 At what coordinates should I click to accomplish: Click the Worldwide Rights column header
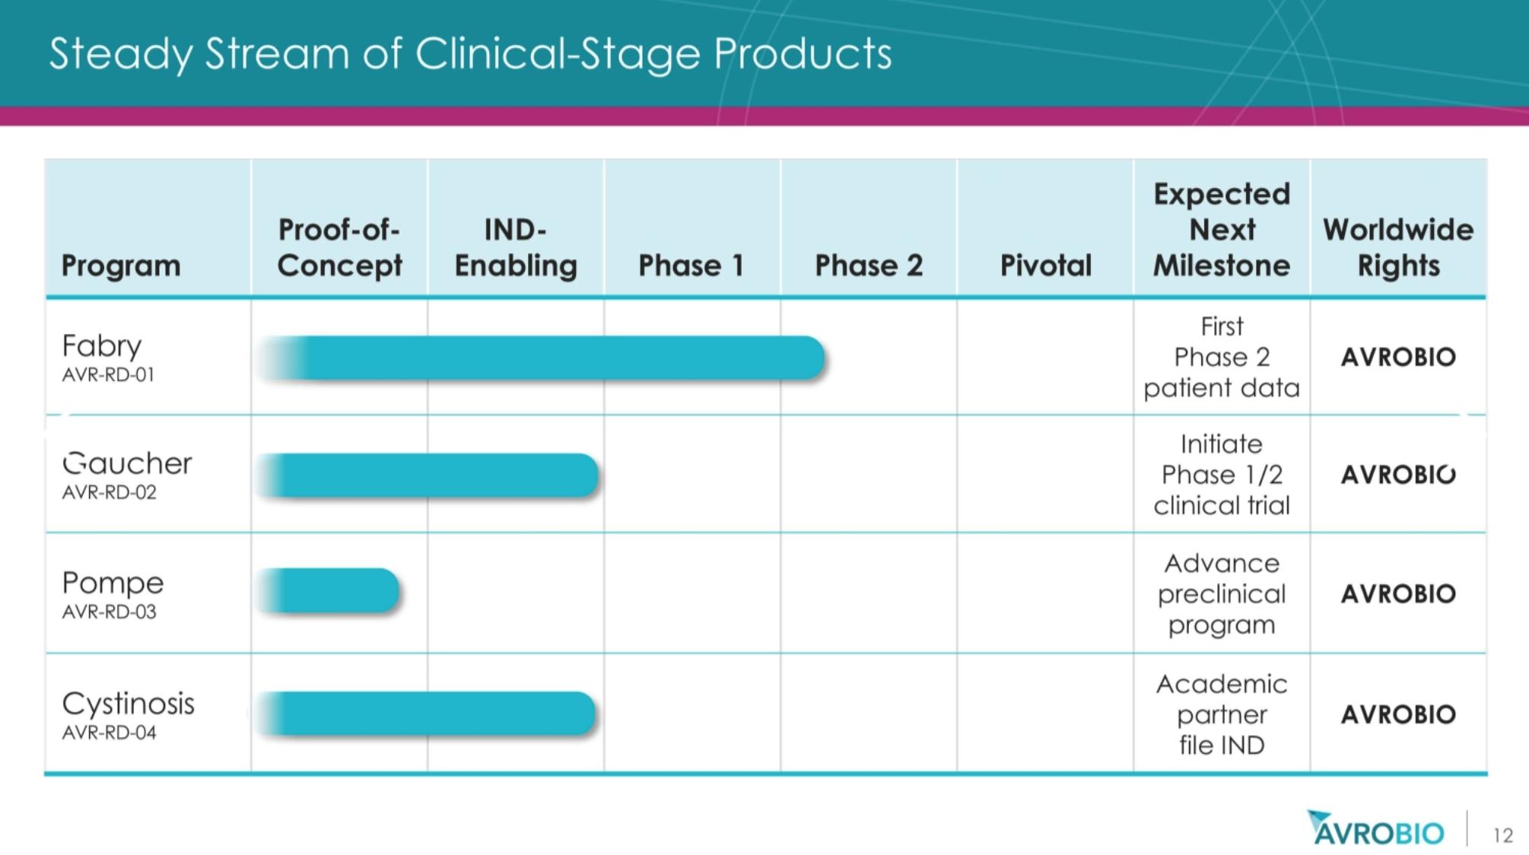click(1398, 247)
